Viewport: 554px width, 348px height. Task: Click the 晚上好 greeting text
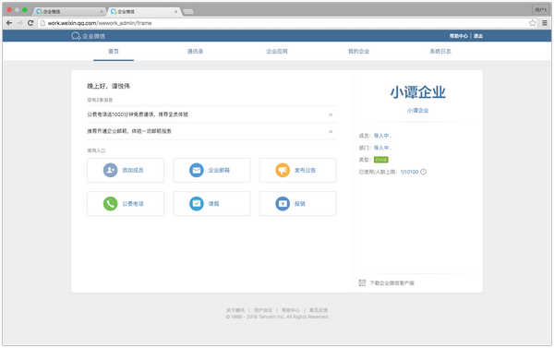pos(109,86)
